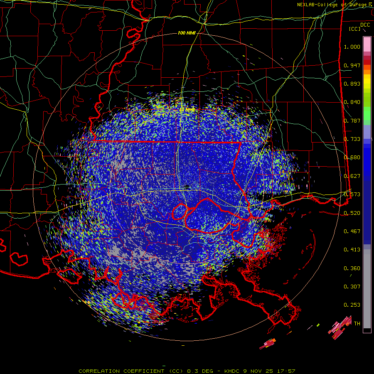Select the 0.787 legend value
The height and width of the screenshot is (374, 374).
(x=352, y=121)
